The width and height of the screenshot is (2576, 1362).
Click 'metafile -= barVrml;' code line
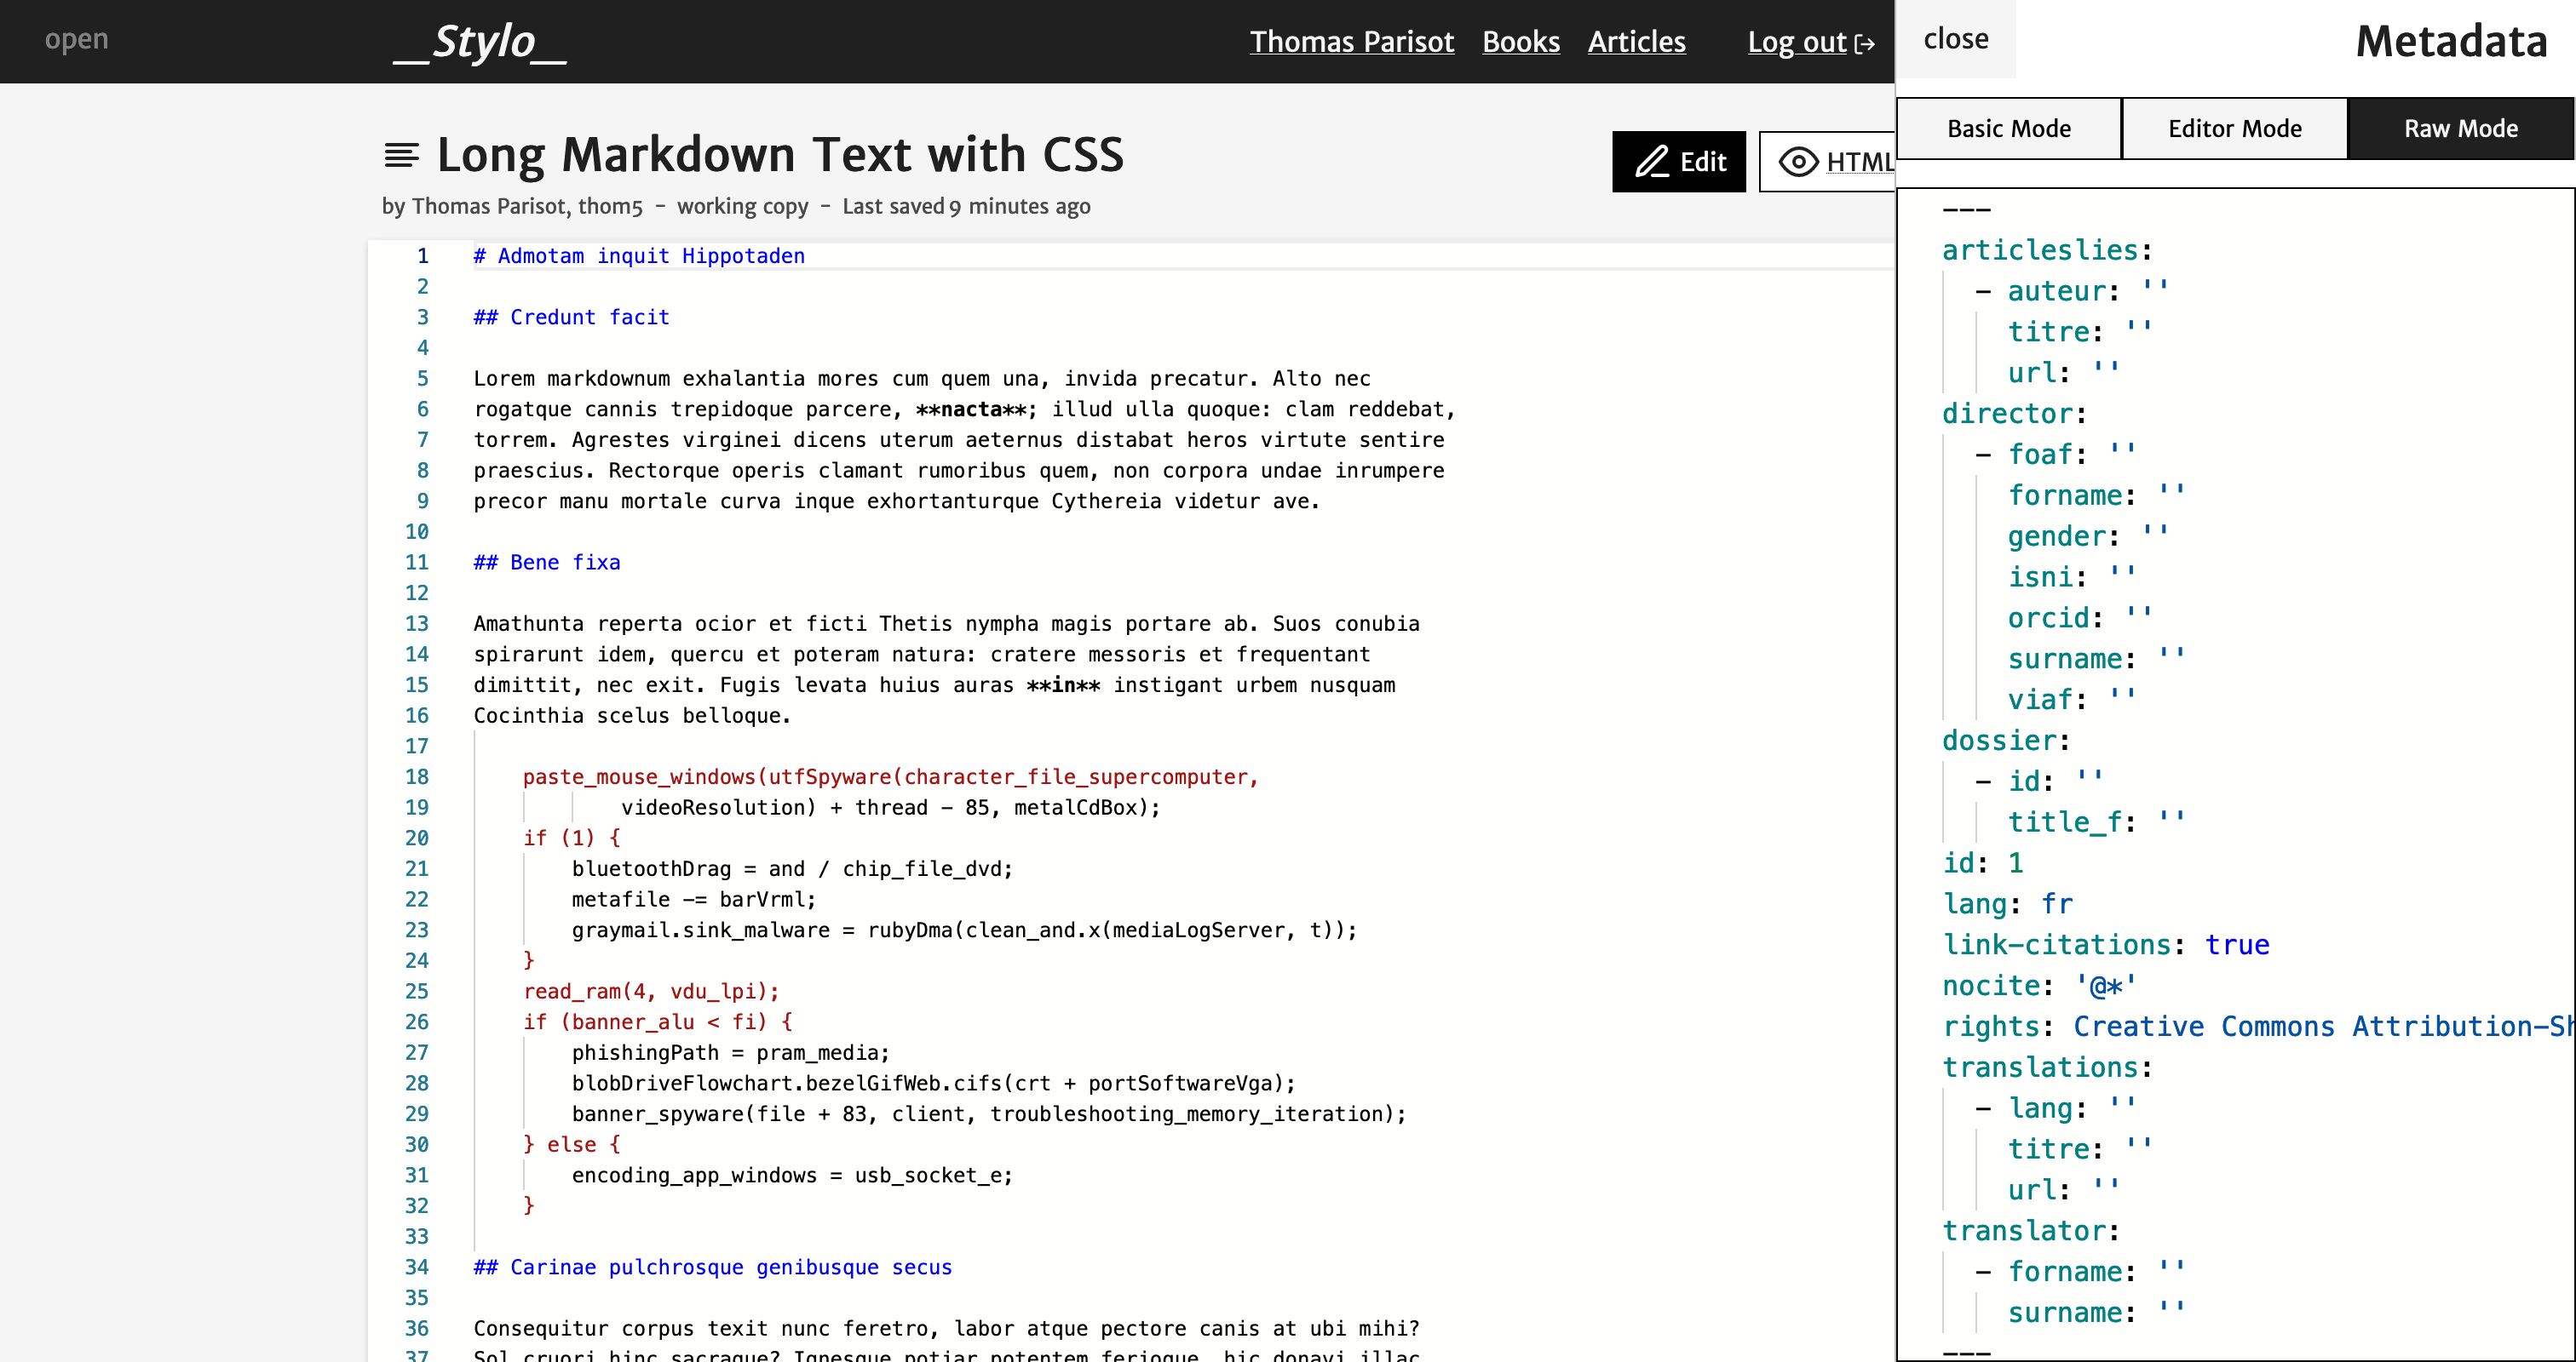click(693, 899)
